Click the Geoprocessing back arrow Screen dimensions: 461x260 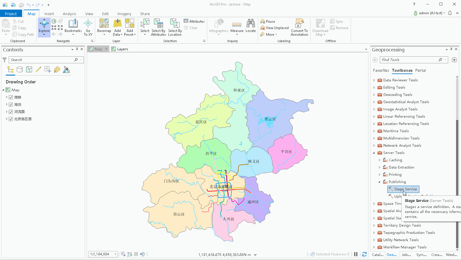pyautogui.click(x=375, y=60)
